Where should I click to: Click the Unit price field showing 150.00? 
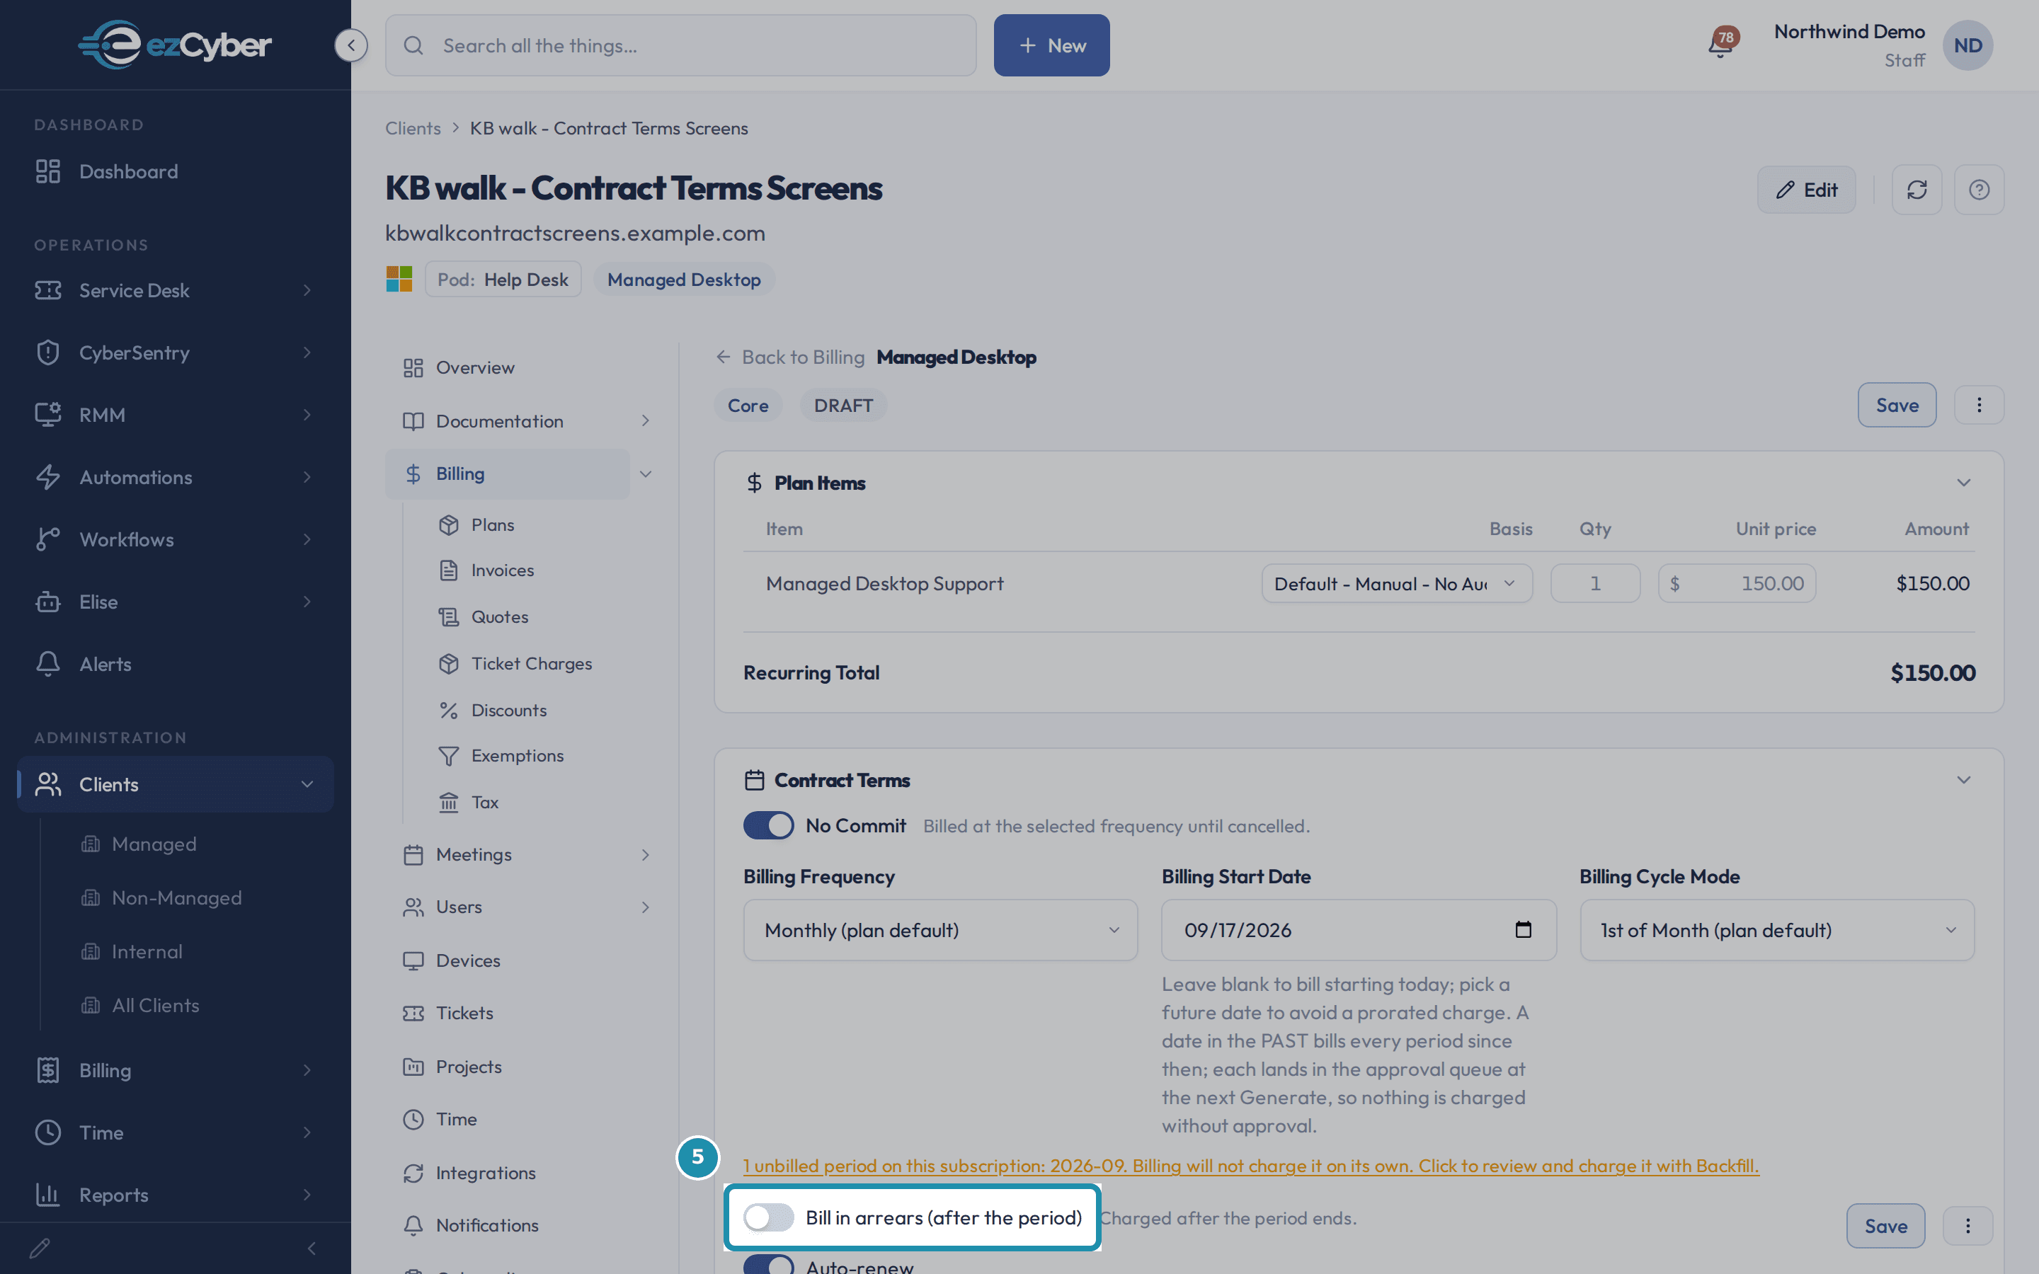[x=1737, y=583]
